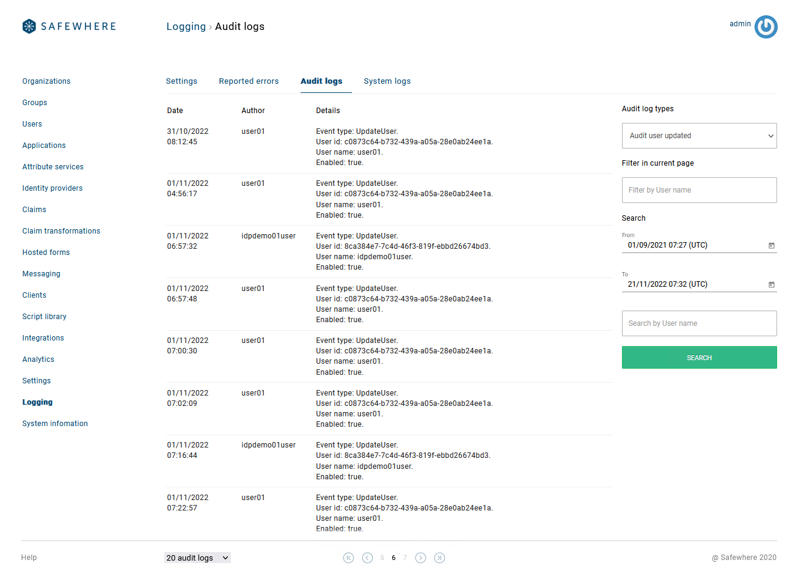The width and height of the screenshot is (793, 571).
Task: Open the Help link in footer
Action: click(29, 558)
